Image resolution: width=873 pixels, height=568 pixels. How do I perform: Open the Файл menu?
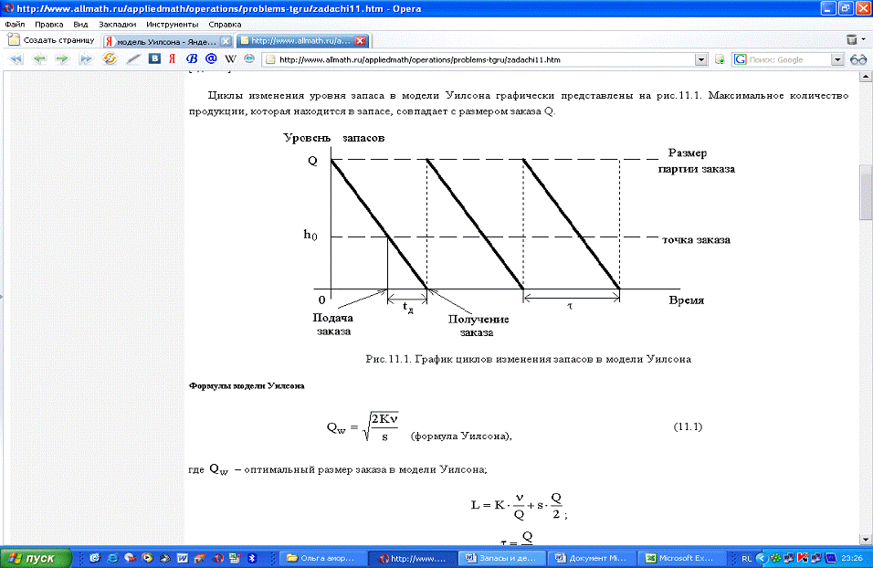[15, 25]
